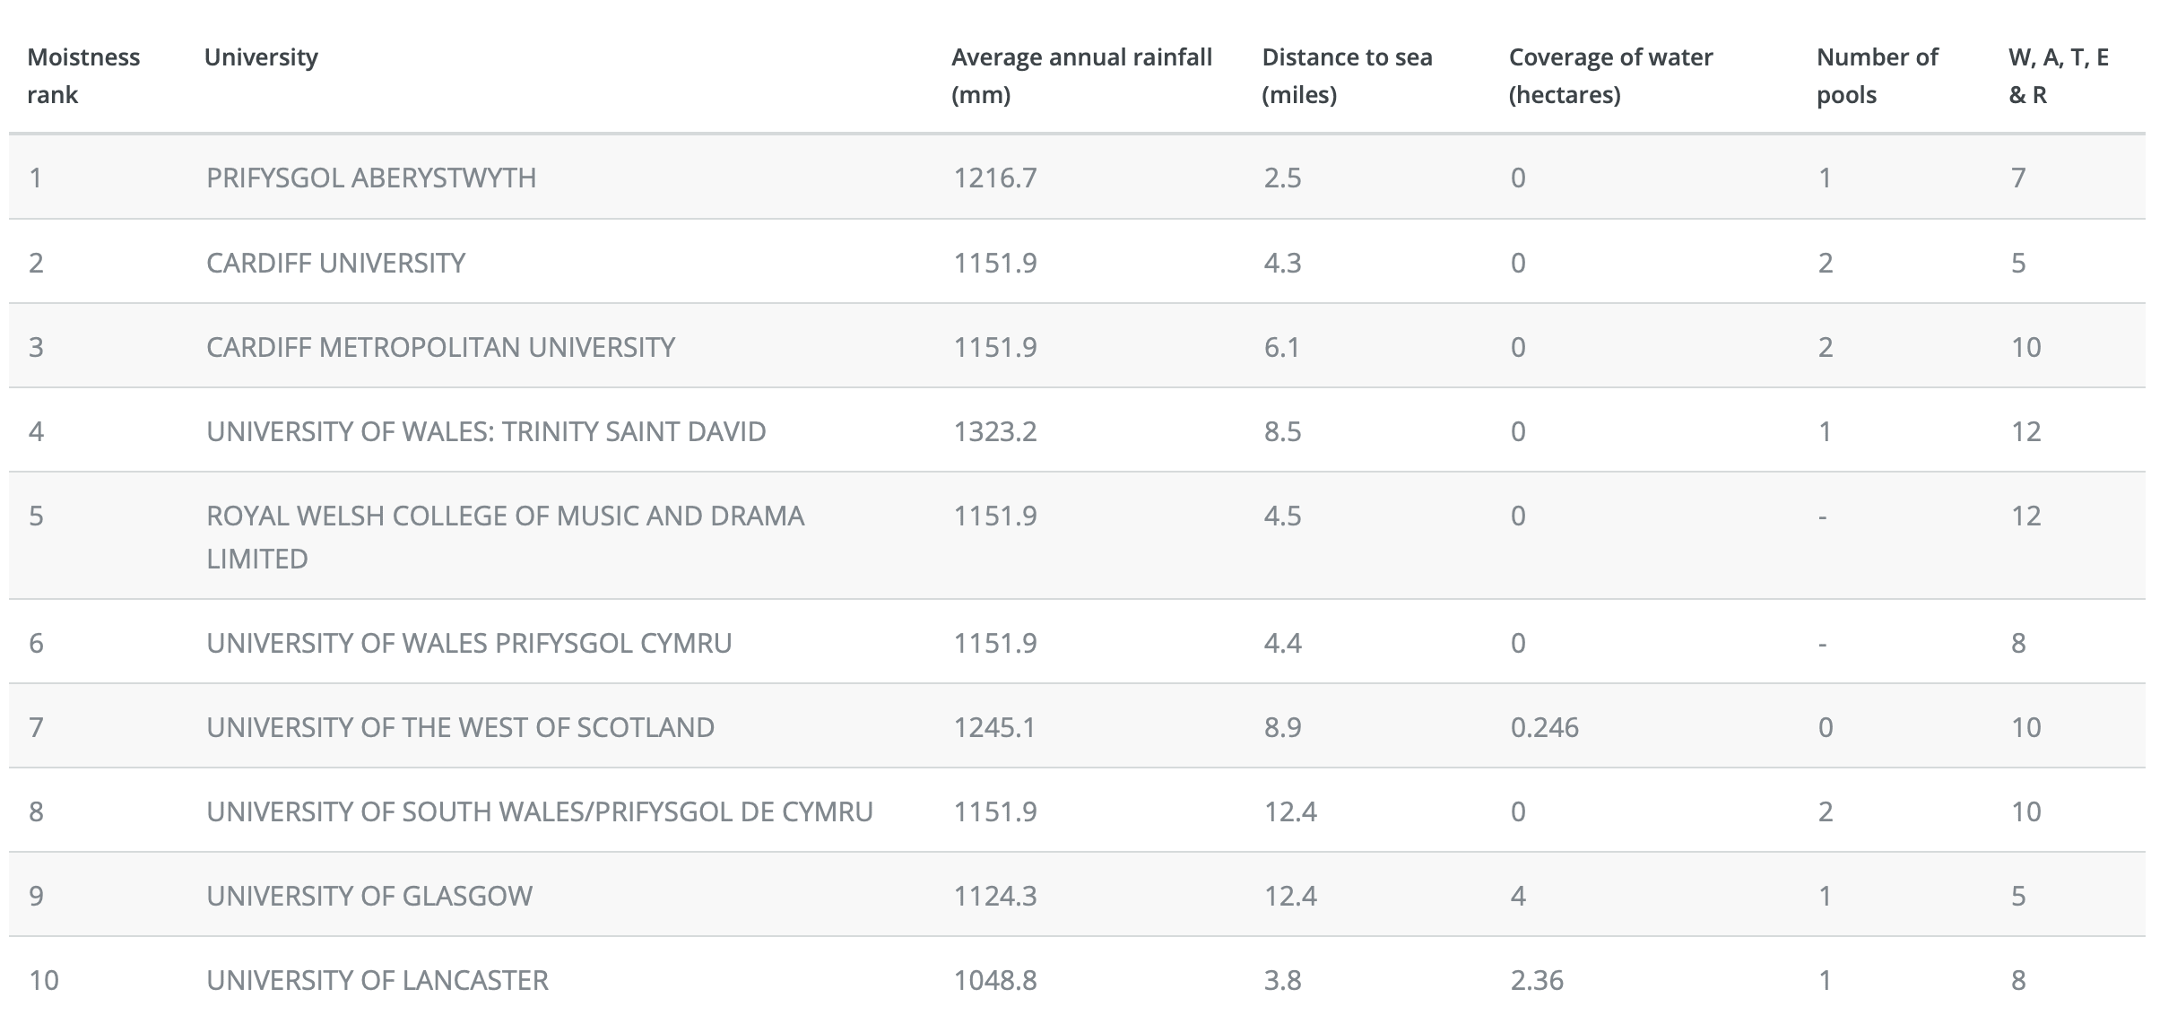Screen dimensions: 2177x1015
Task: Select Cardiff University table entry
Action: (x=336, y=263)
